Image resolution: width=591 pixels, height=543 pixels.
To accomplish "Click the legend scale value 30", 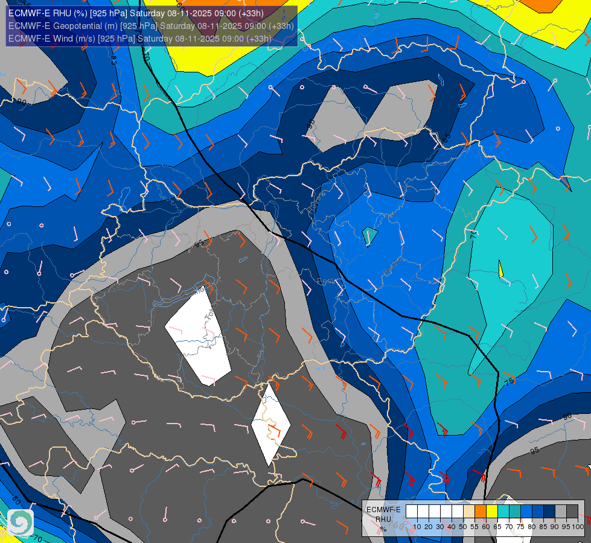I will click(x=440, y=527).
